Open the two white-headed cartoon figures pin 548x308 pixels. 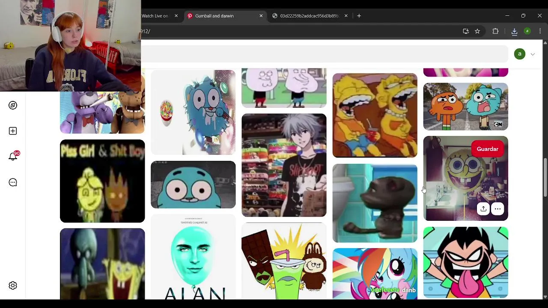click(x=284, y=88)
